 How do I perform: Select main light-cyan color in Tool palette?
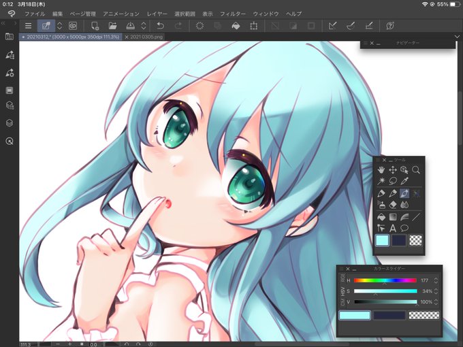pyautogui.click(x=382, y=240)
